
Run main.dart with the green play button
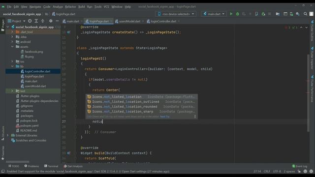coord(231,14)
